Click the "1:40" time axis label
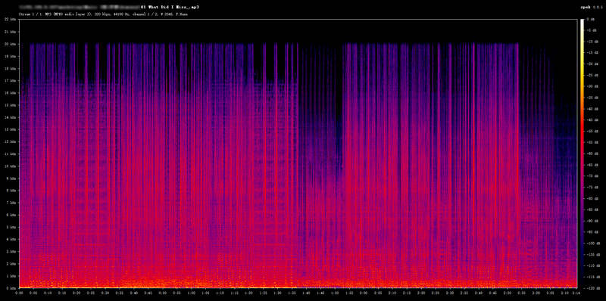Image resolution: width=606 pixels, height=301 pixels. click(x=306, y=293)
